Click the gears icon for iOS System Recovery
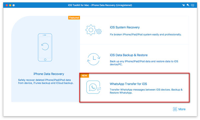 coord(93,30)
